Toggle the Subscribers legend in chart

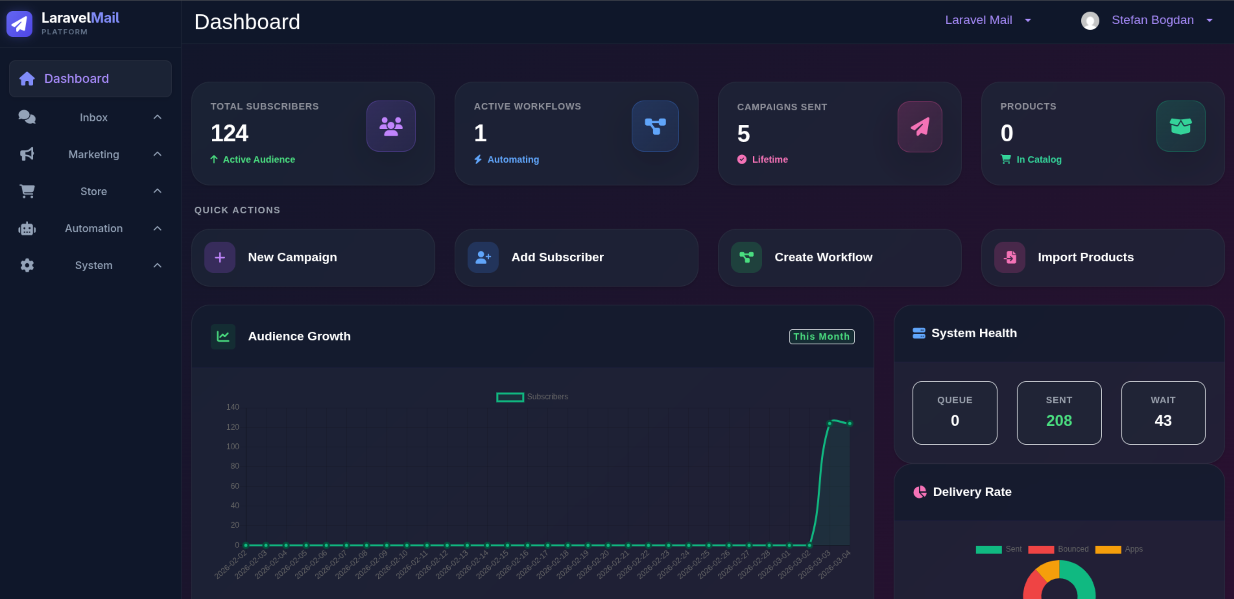(532, 396)
